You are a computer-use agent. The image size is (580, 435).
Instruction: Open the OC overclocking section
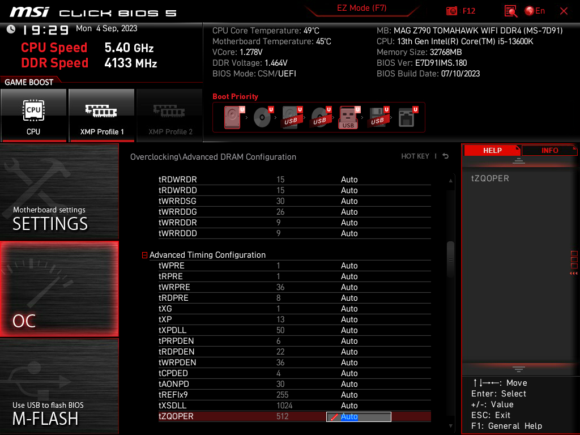[59, 289]
